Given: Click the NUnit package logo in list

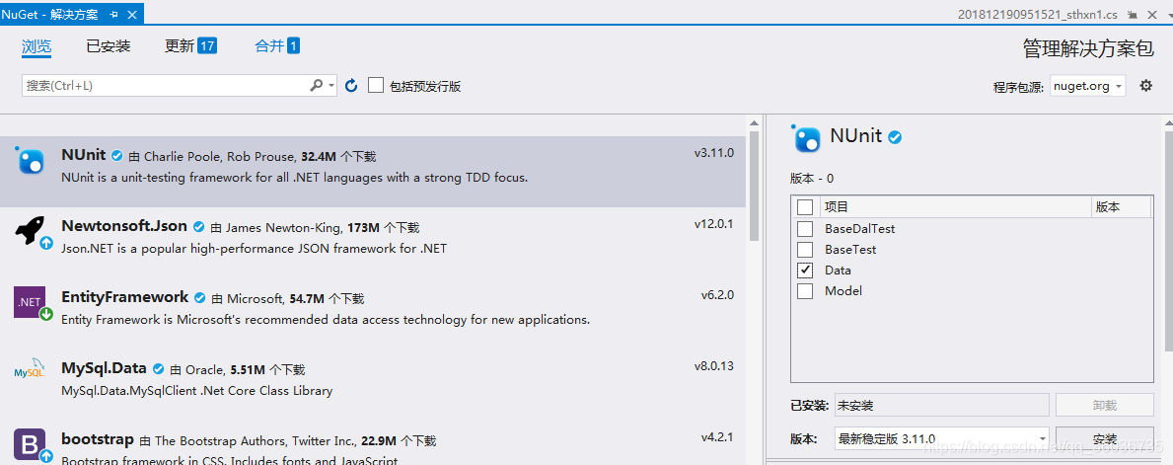Looking at the screenshot, I should 29,160.
